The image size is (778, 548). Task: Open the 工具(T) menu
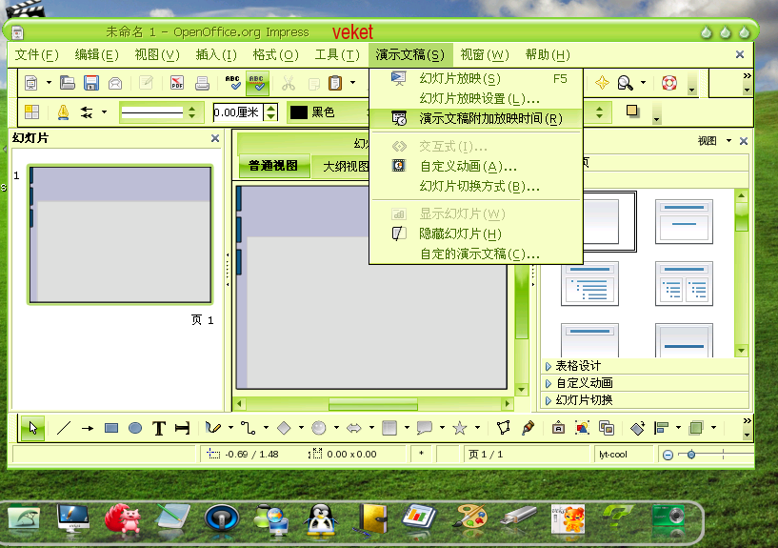(x=337, y=54)
